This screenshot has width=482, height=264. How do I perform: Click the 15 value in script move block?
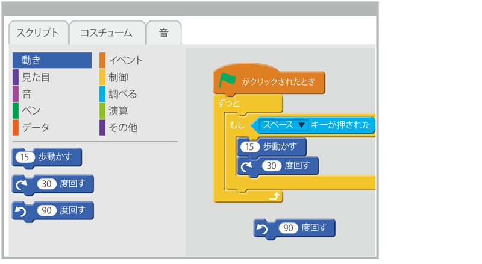250,147
